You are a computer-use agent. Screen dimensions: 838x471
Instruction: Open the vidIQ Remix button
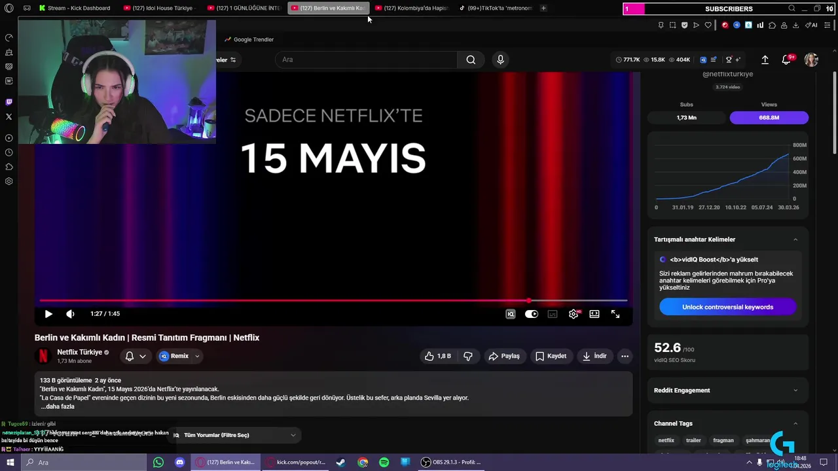(173, 356)
